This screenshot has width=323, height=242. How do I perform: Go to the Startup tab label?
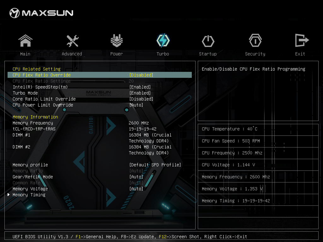[x=208, y=54]
